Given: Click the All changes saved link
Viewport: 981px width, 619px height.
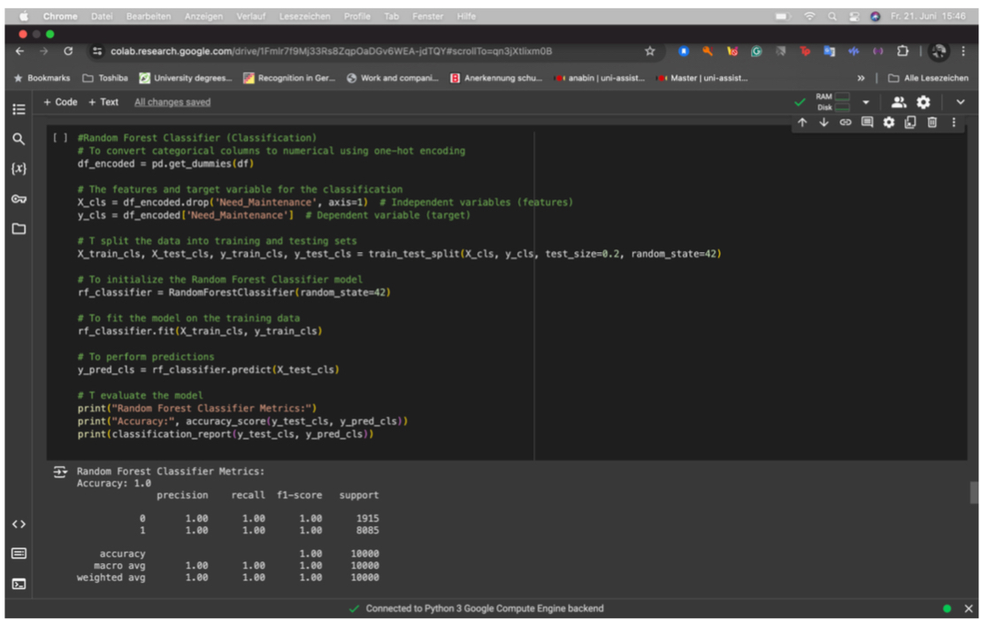Looking at the screenshot, I should [x=172, y=103].
